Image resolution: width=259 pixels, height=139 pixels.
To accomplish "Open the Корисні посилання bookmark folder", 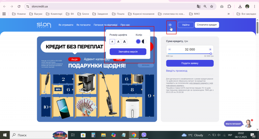I will [x=141, y=14].
